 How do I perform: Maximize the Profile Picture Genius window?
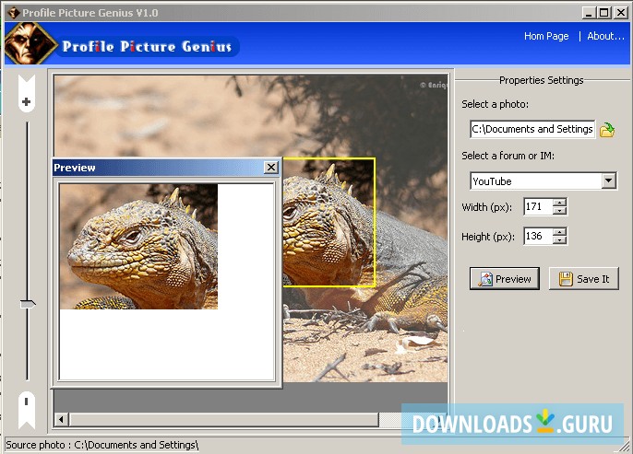pyautogui.click(x=604, y=13)
